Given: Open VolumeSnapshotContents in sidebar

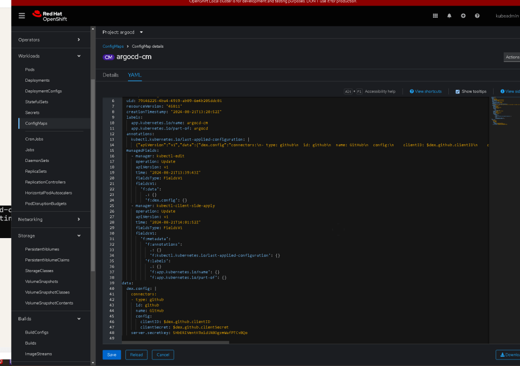Looking at the screenshot, I should [49, 304].
